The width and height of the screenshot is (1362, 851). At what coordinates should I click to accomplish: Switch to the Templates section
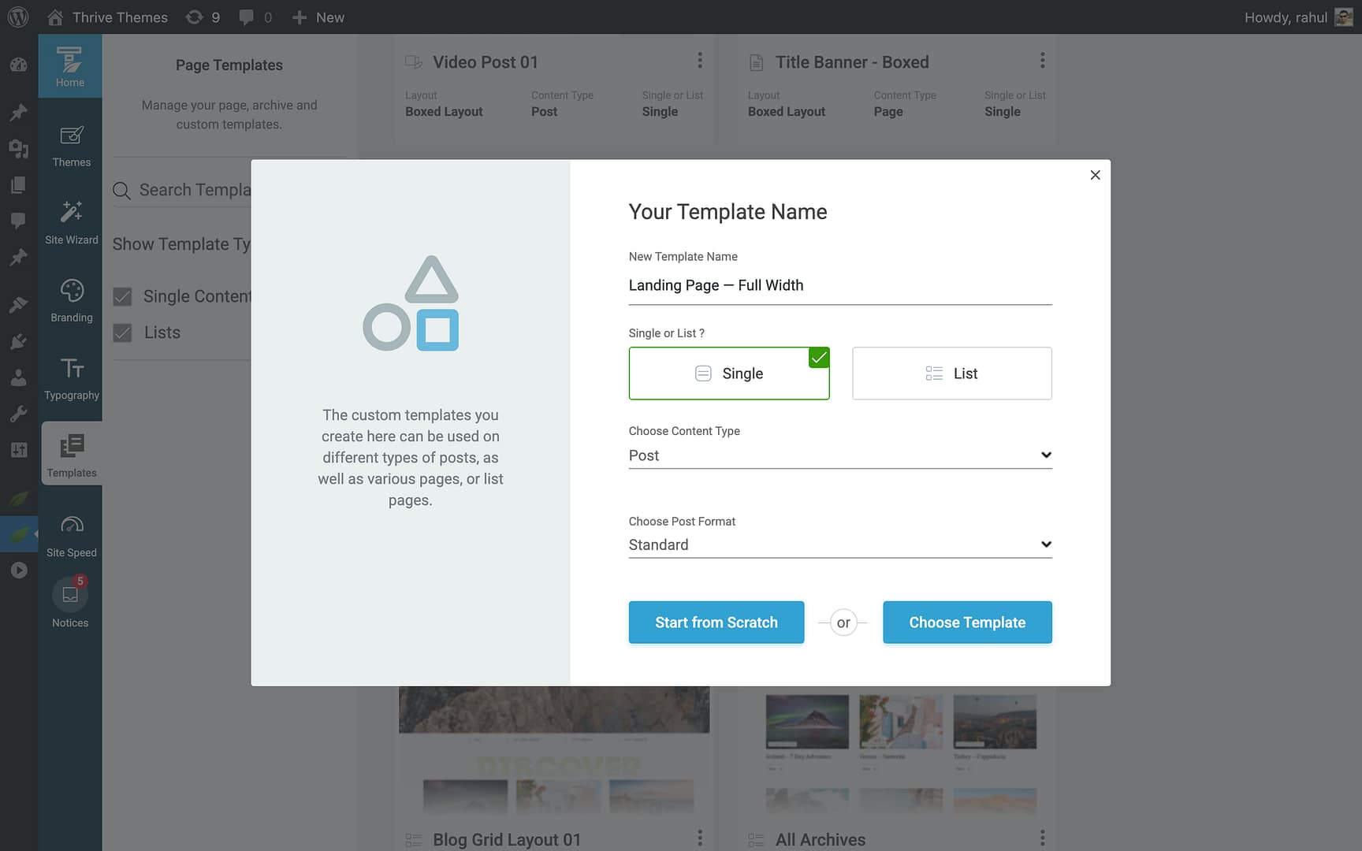pyautogui.click(x=72, y=452)
